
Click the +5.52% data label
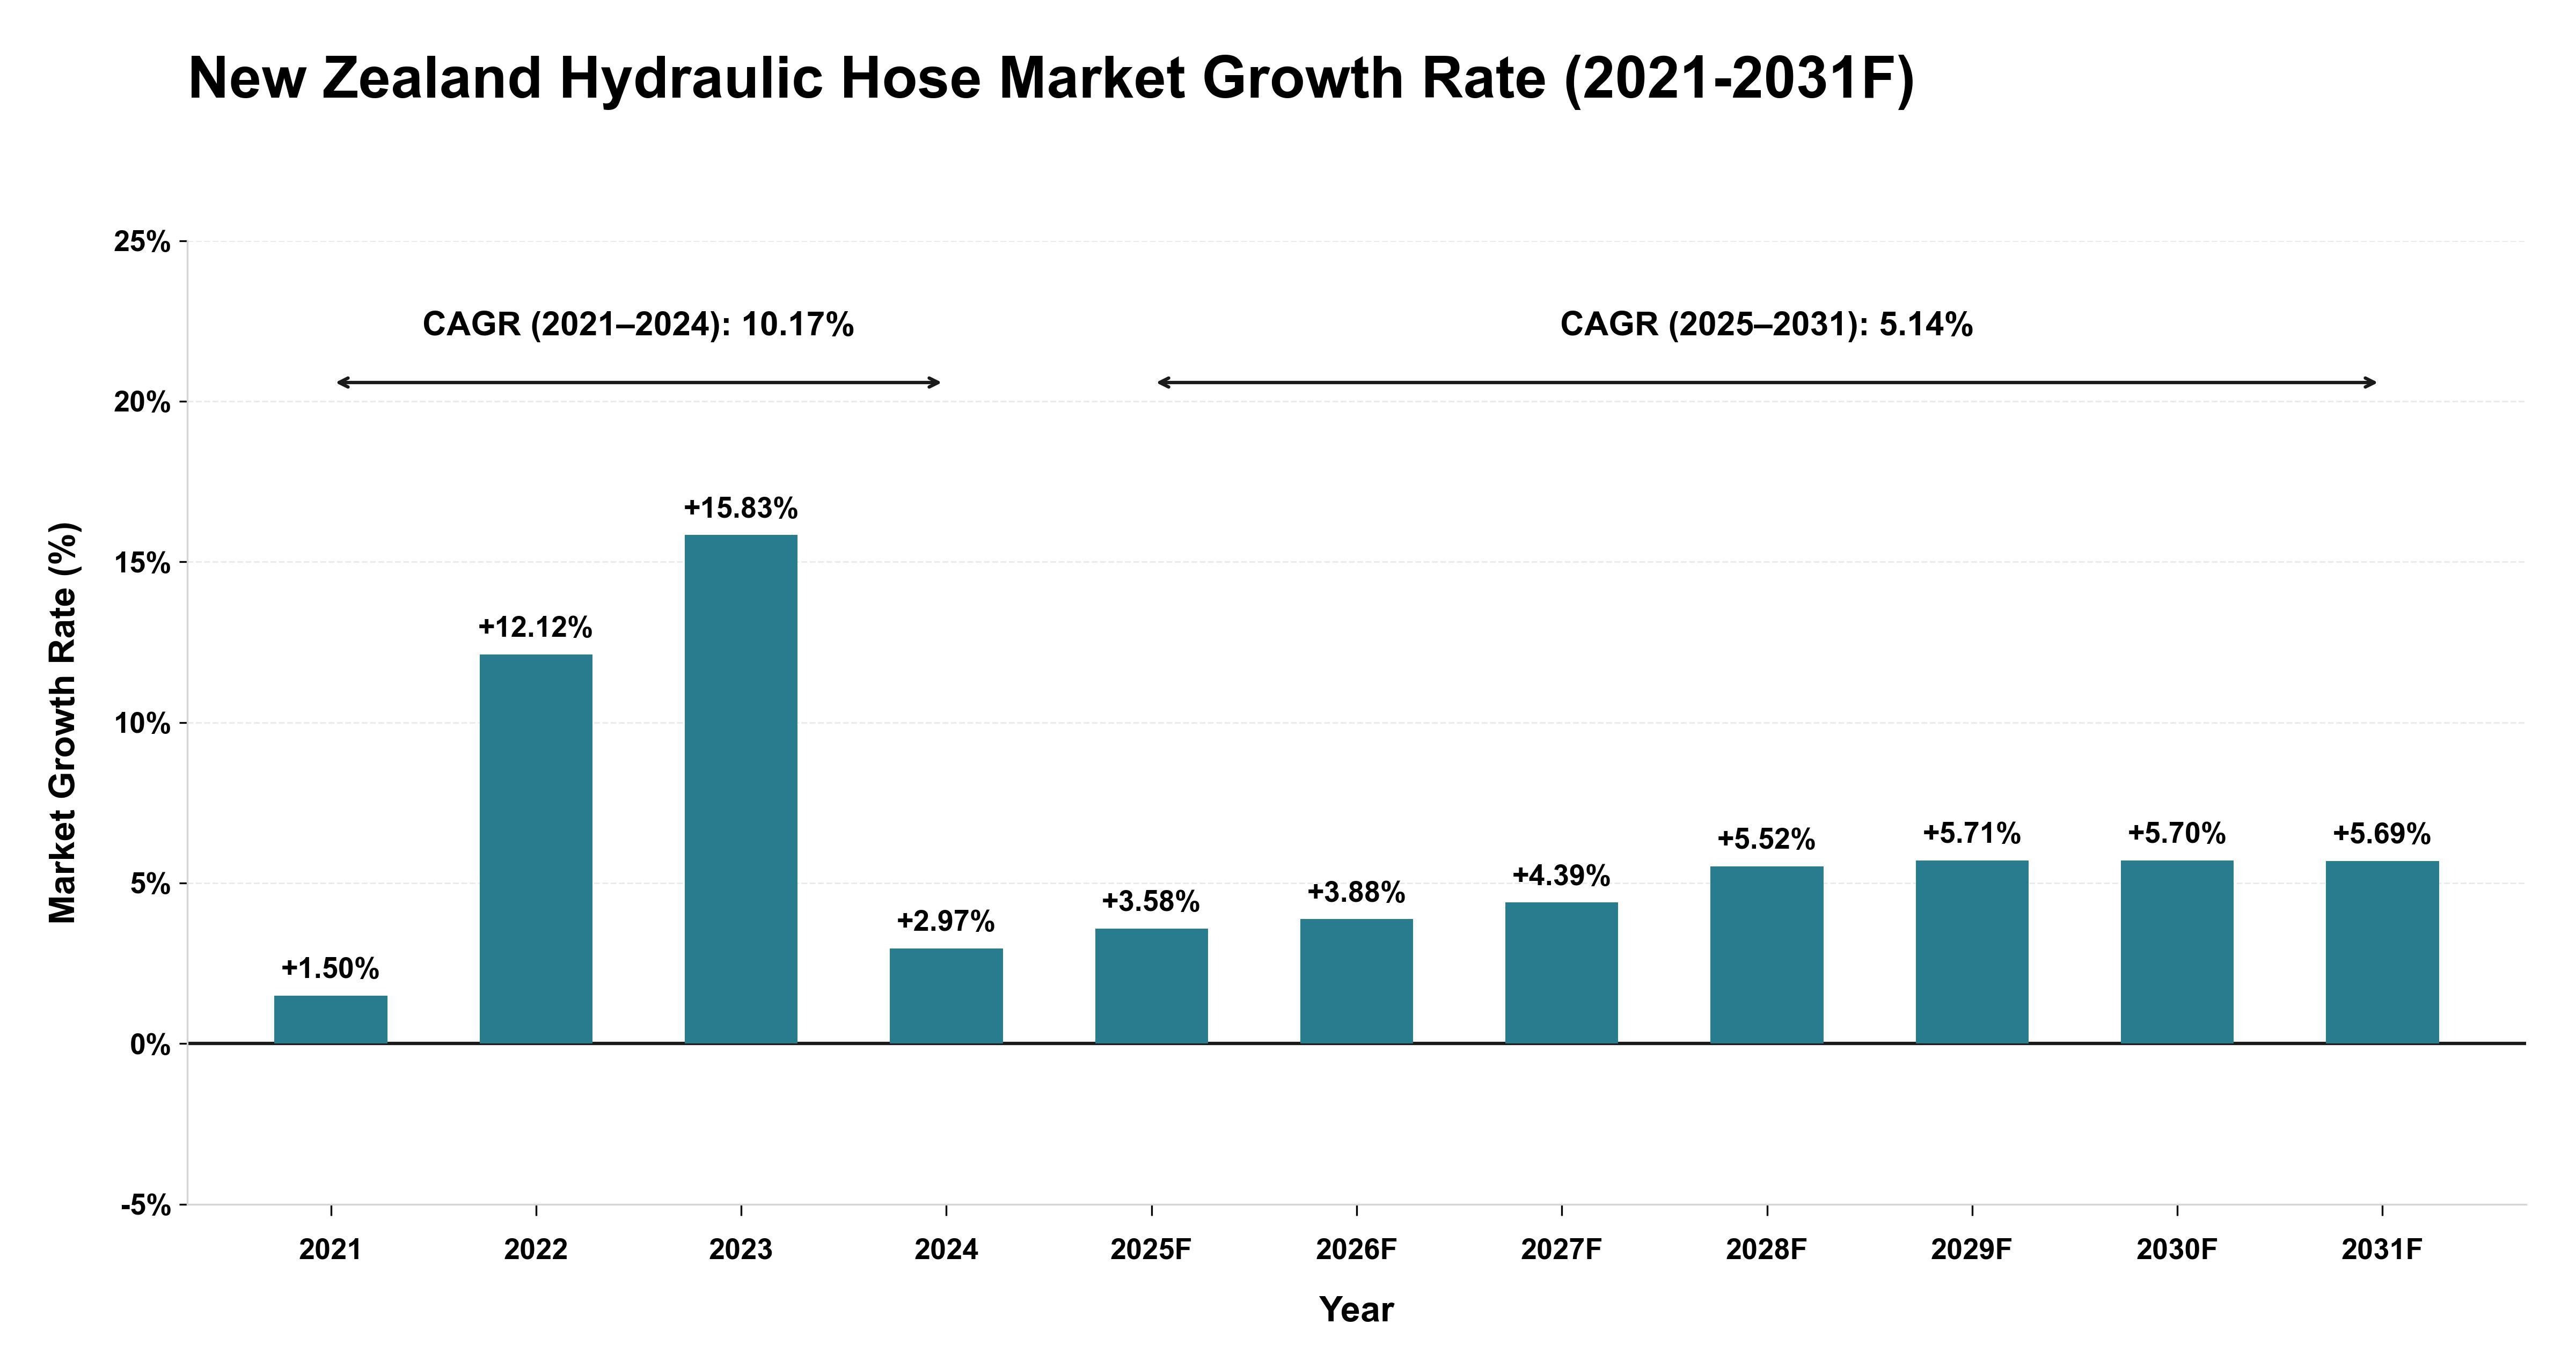click(1766, 839)
